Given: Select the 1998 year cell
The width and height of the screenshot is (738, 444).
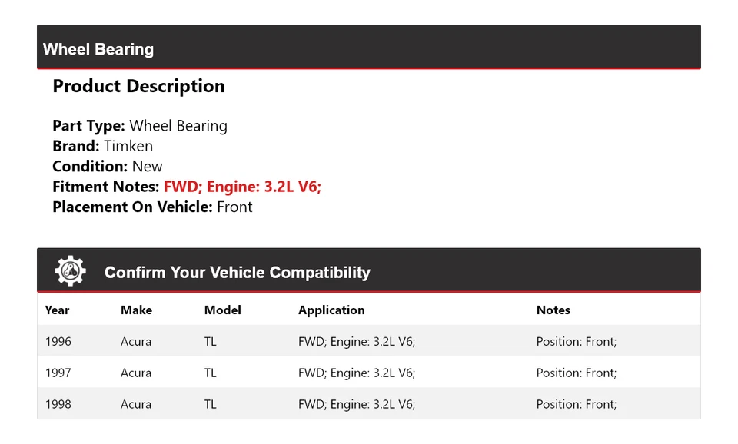Looking at the screenshot, I should click(x=58, y=404).
